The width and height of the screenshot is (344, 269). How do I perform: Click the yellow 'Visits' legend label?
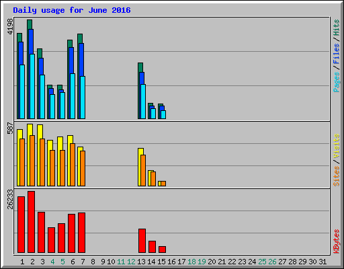click(336, 147)
